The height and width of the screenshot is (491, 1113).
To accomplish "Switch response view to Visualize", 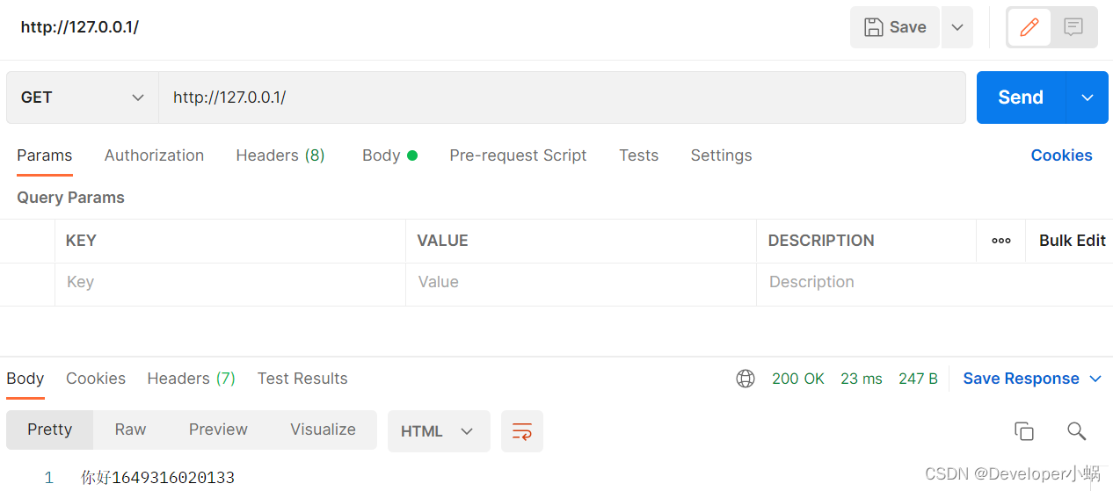I will (323, 430).
